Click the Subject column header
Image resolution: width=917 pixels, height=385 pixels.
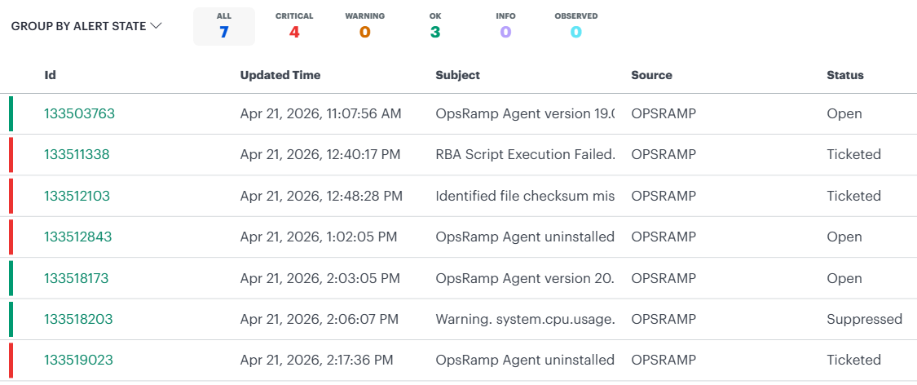458,75
